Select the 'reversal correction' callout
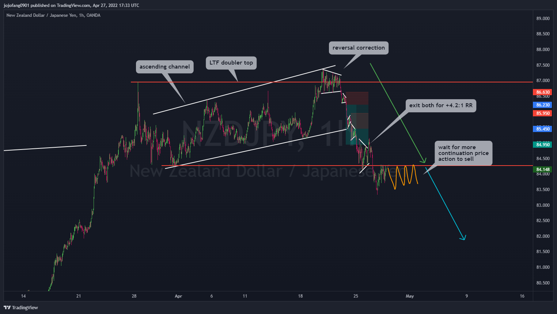557x314 pixels. [359, 48]
